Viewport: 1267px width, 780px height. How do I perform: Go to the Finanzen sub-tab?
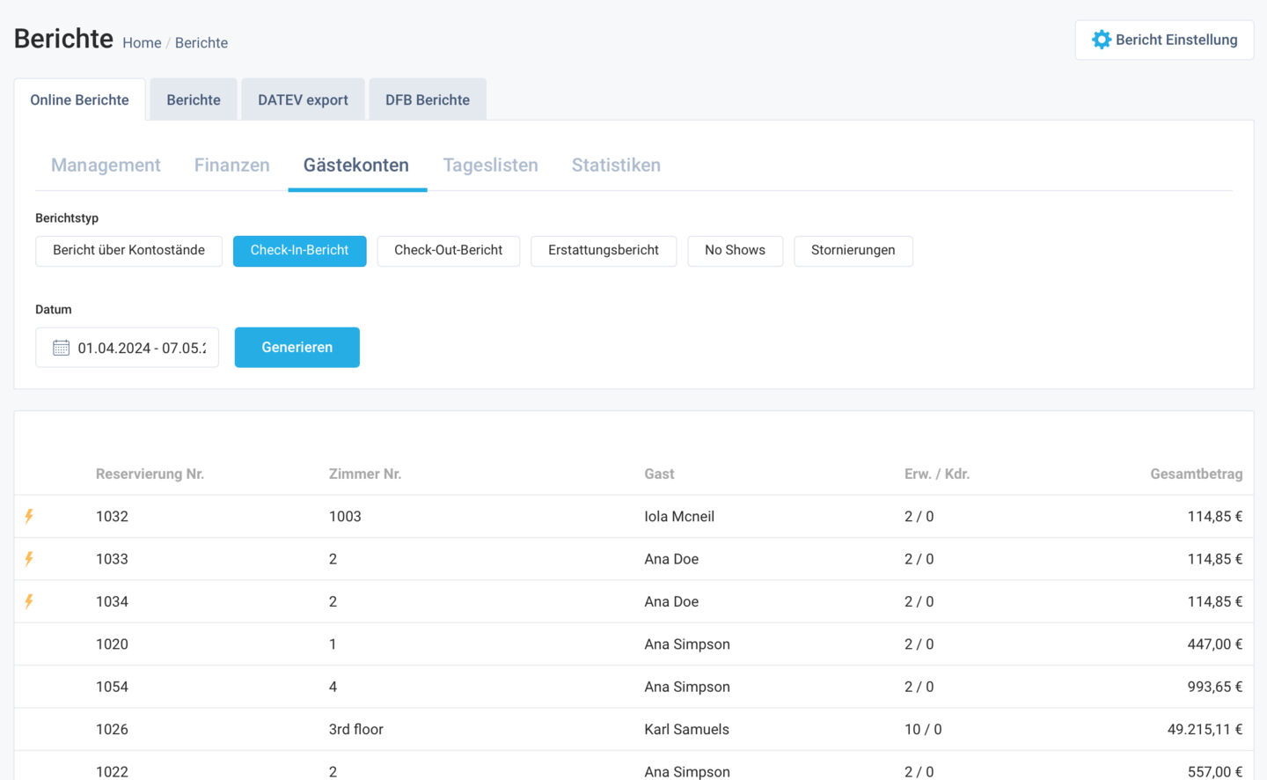232,166
